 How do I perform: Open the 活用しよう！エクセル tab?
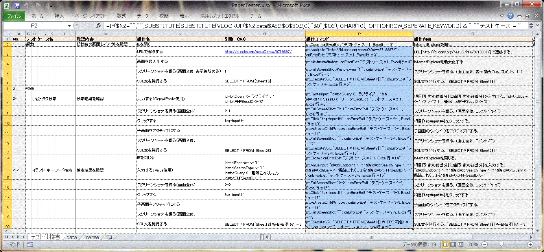tap(219, 16)
